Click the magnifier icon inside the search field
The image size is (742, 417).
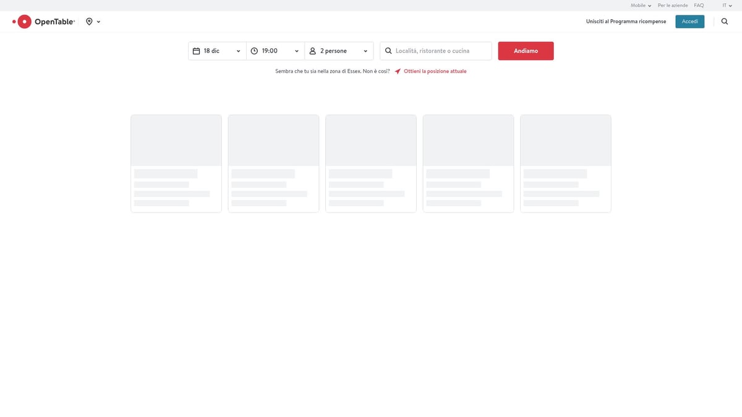point(388,51)
